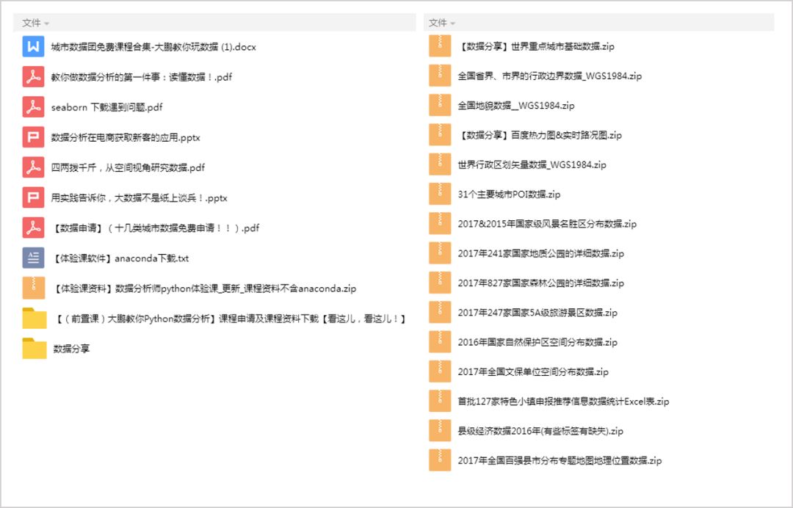793x508 pixels.
Task: Click the 文件 header in the left panel
Action: tap(32, 23)
